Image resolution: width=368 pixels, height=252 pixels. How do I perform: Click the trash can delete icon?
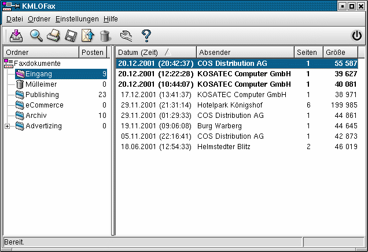point(105,36)
